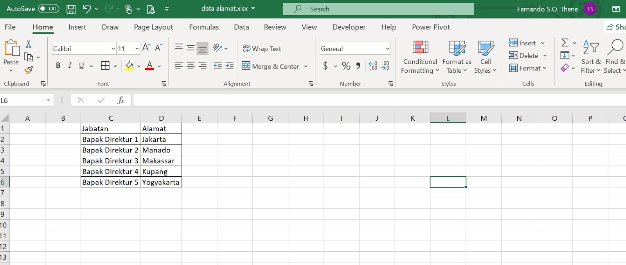Viewport: 626px width, 265px height.
Task: Toggle AutoSave switch
Action: tap(49, 9)
